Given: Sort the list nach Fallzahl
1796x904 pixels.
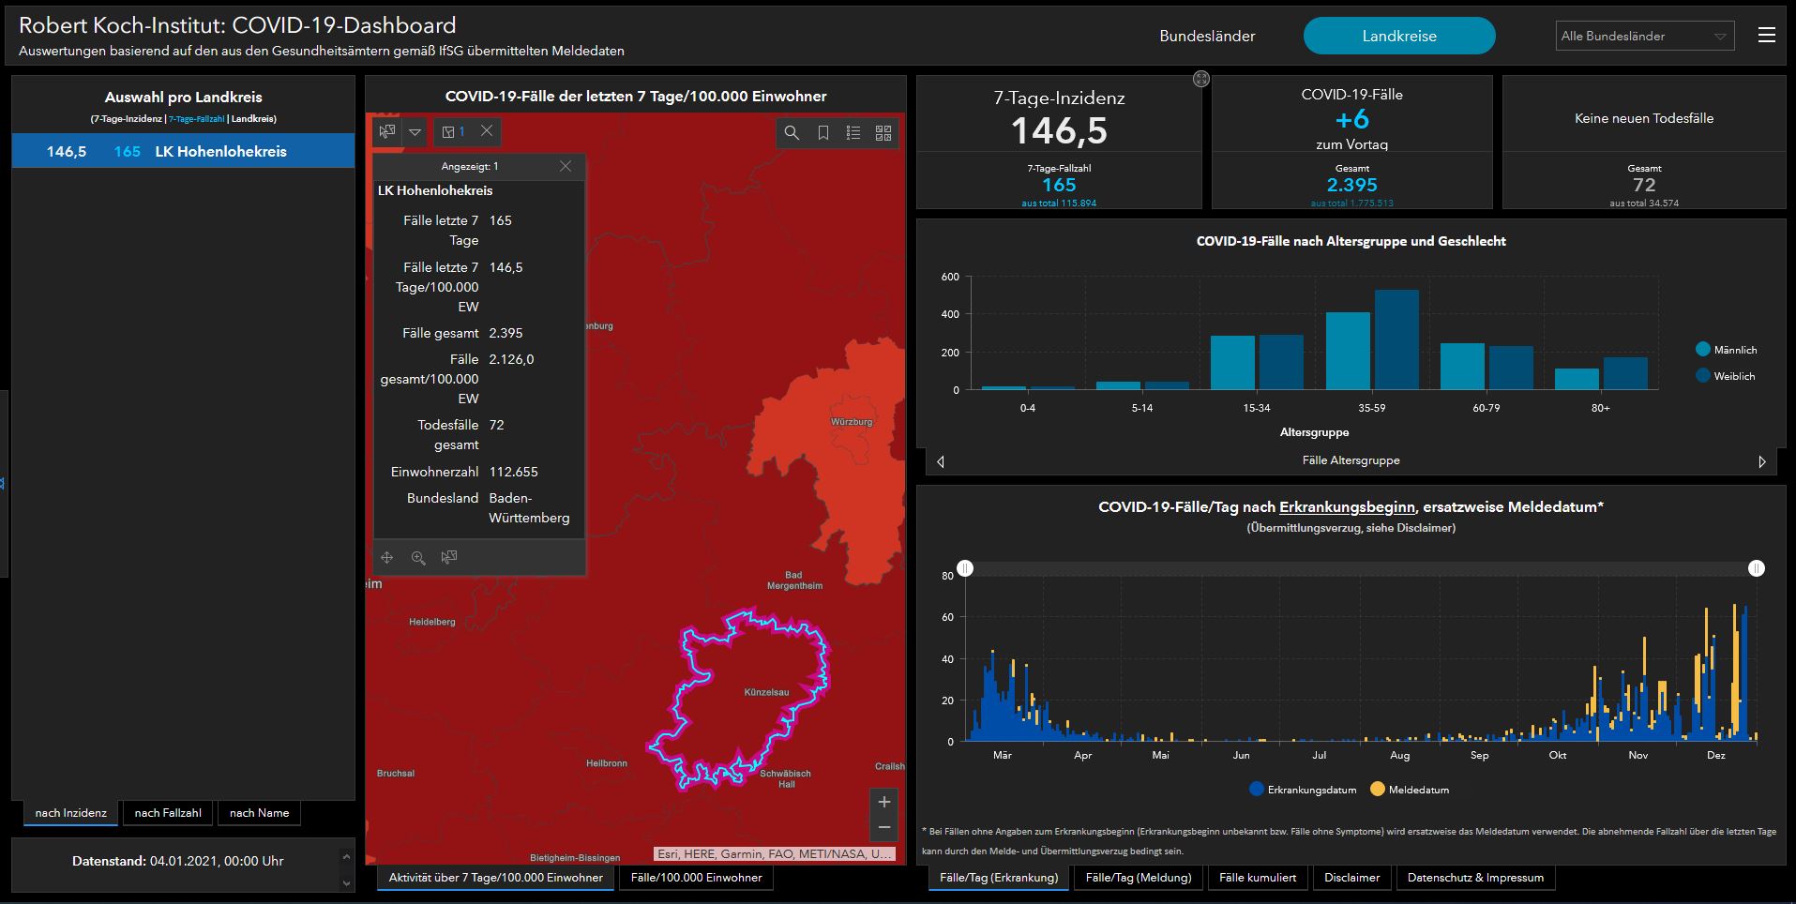Looking at the screenshot, I should pyautogui.click(x=168, y=813).
